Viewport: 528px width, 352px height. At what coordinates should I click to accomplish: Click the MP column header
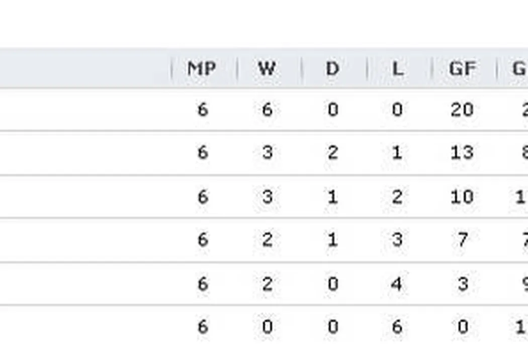pyautogui.click(x=202, y=68)
